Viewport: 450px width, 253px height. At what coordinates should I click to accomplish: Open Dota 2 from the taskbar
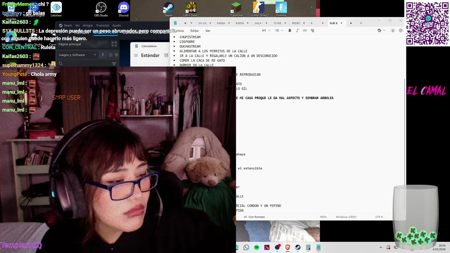tap(267, 247)
